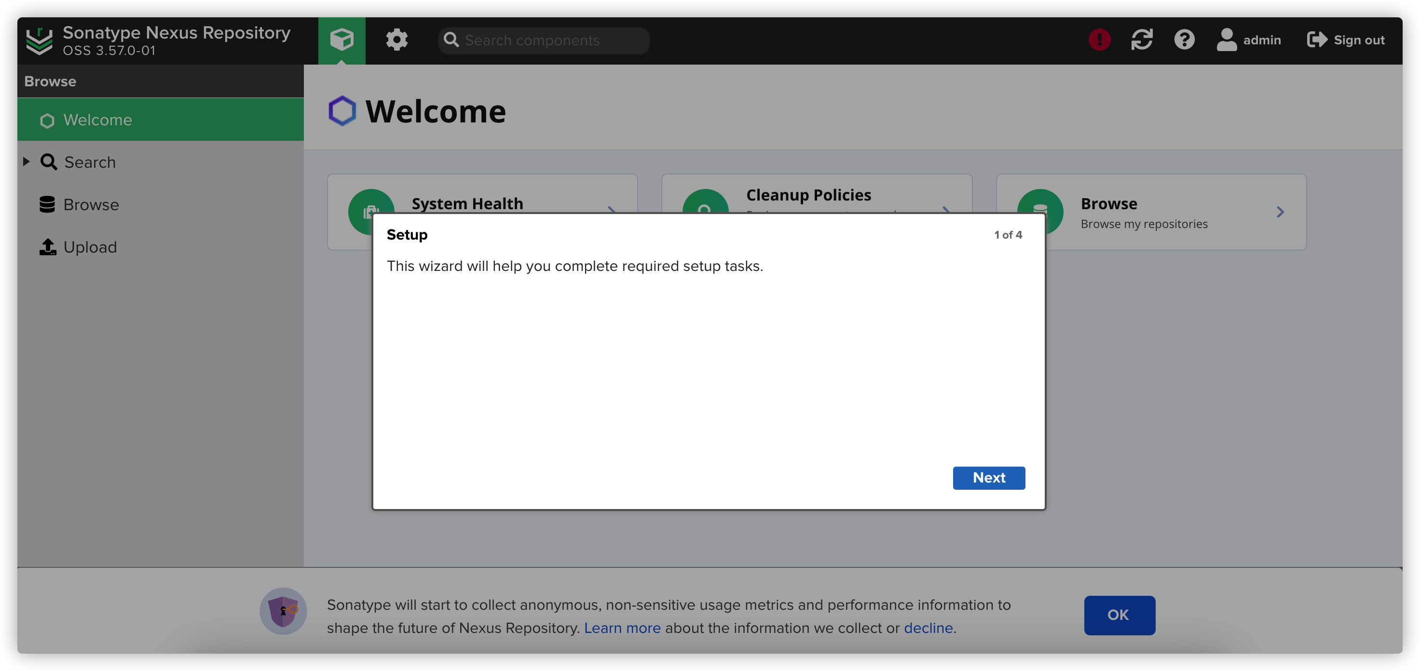This screenshot has width=1420, height=671.
Task: Select Welcome in the sidebar menu
Action: (97, 120)
